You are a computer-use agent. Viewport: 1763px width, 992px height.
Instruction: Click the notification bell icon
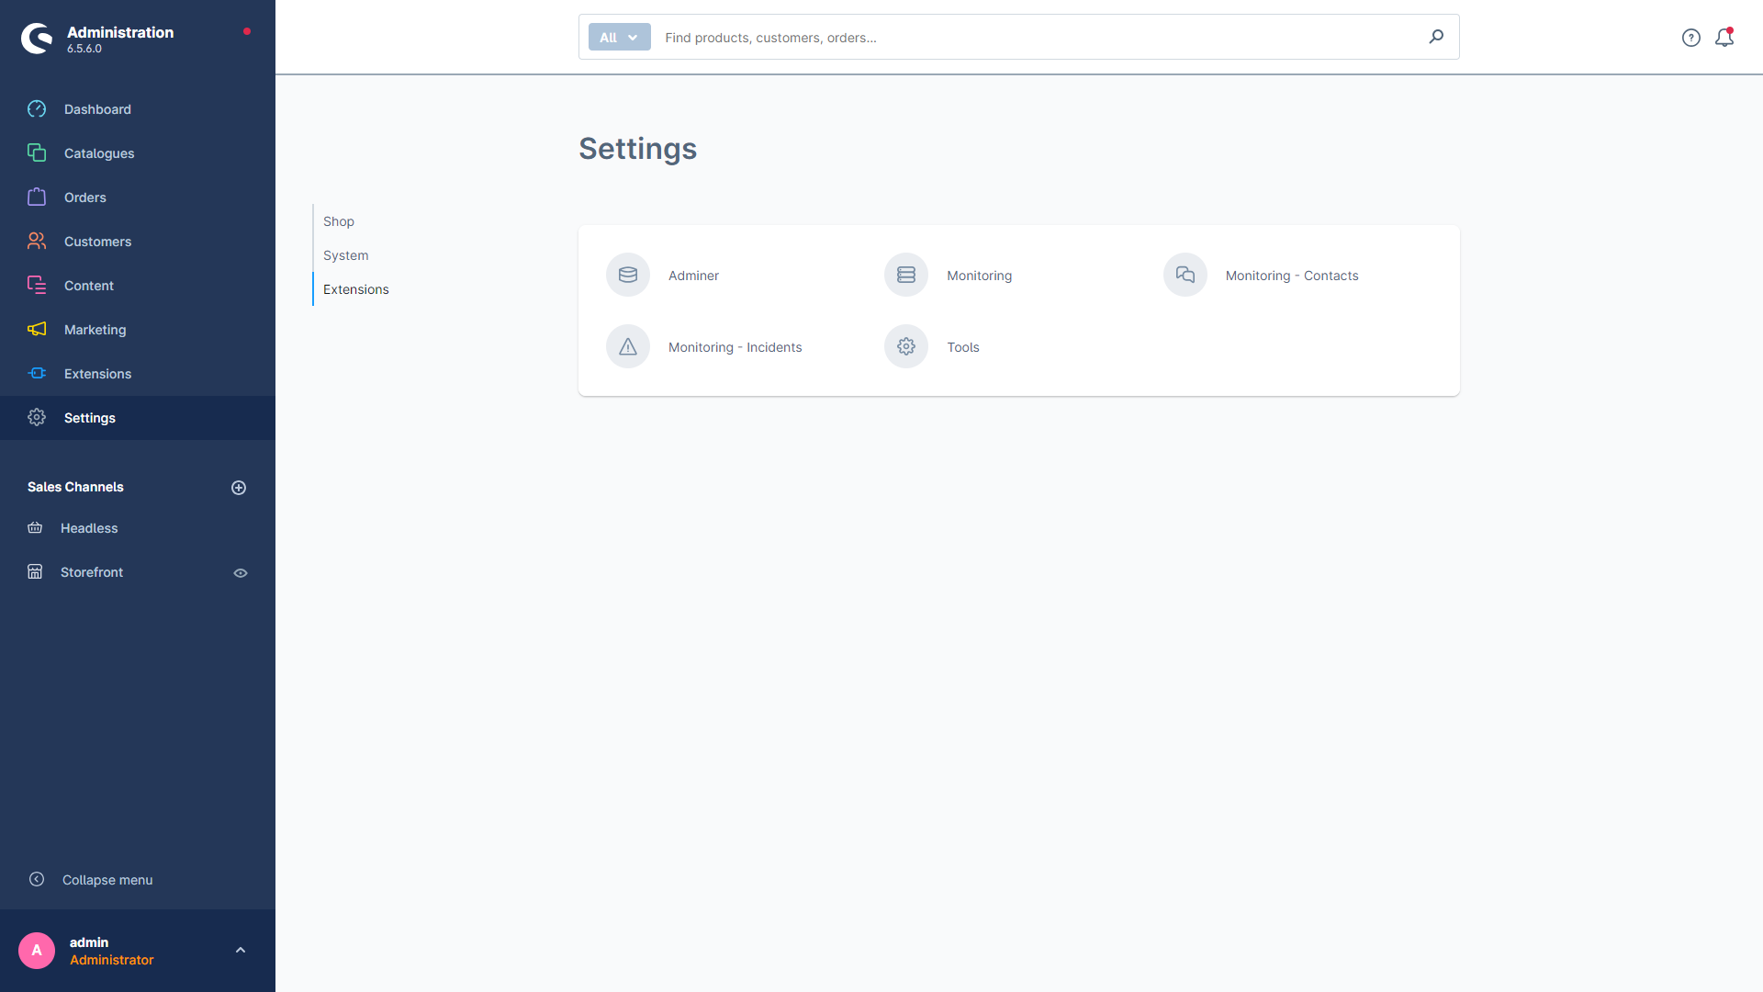[1724, 38]
